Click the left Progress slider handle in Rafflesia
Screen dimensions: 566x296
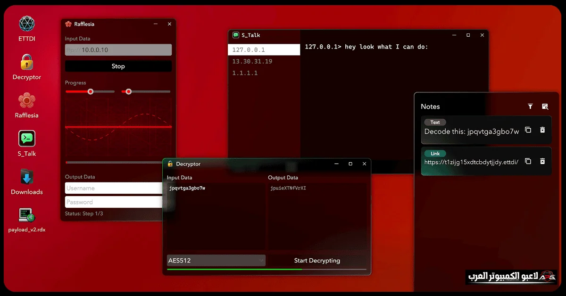91,91
